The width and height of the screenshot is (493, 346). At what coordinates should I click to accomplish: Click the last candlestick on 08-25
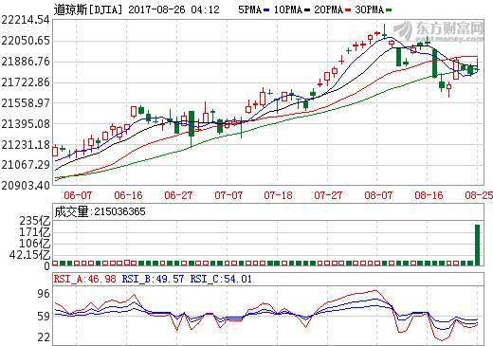pyautogui.click(x=477, y=65)
